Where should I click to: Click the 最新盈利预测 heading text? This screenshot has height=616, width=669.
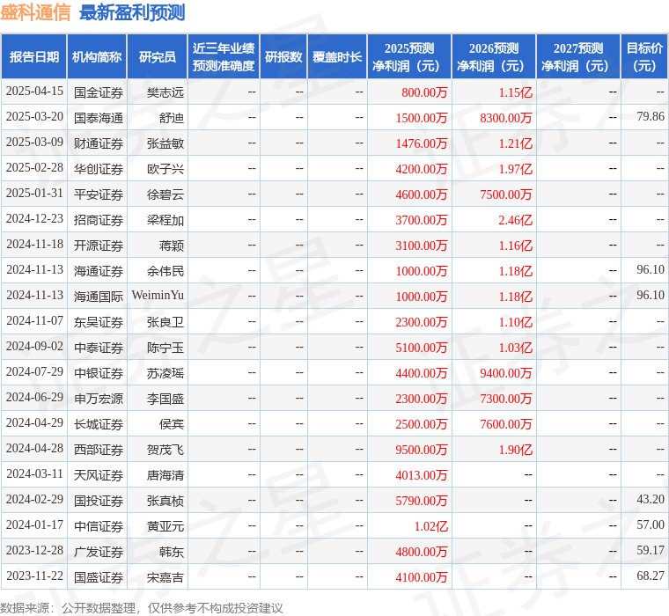pyautogui.click(x=132, y=12)
